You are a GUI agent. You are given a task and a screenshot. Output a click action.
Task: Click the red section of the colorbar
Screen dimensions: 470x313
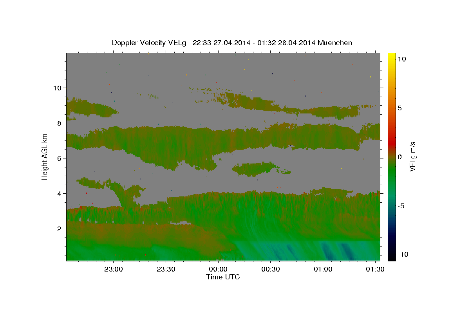[392, 143]
